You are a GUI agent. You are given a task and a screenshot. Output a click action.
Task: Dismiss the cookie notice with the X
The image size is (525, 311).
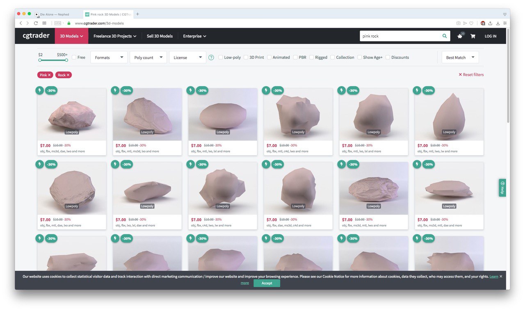coord(501,276)
